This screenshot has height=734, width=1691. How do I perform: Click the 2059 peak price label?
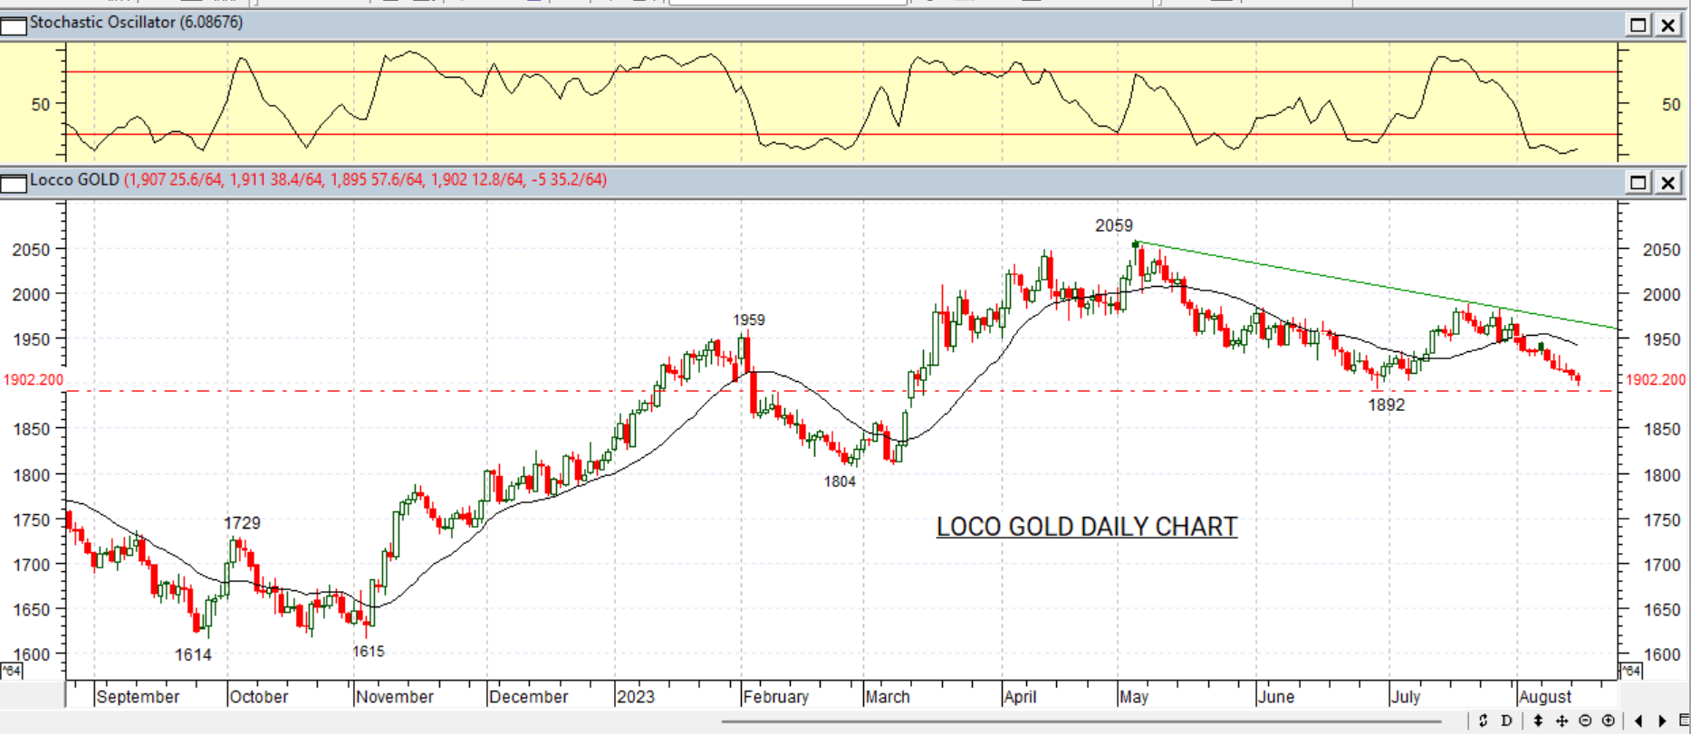[1114, 225]
